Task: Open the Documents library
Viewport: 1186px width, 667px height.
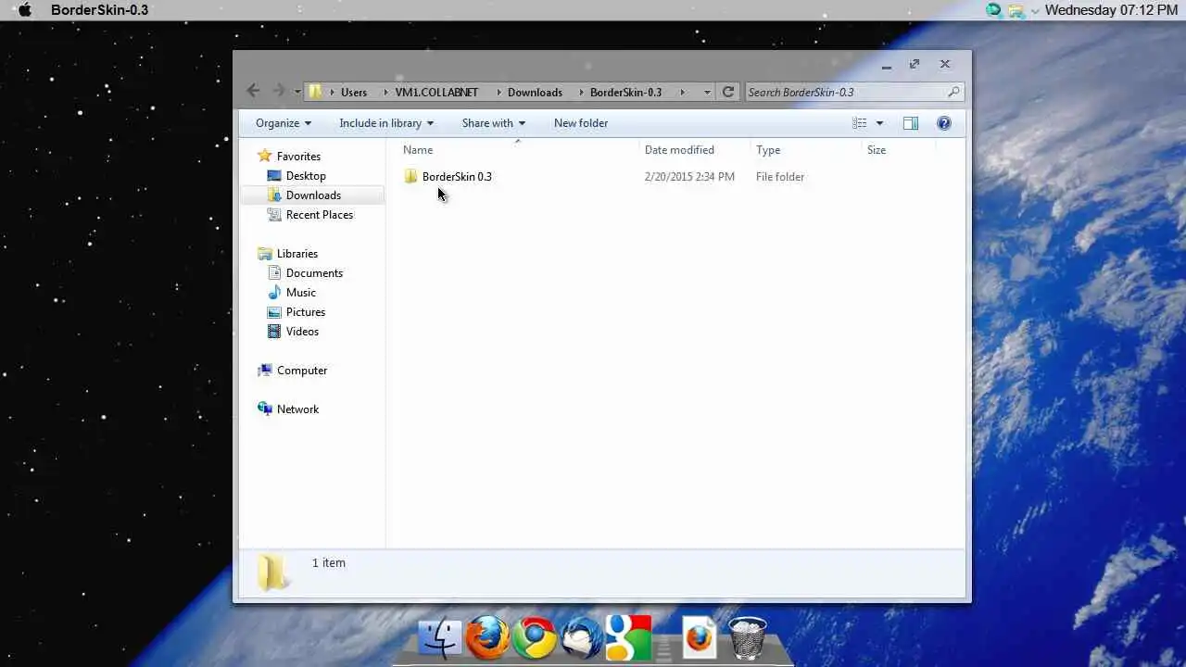Action: click(x=314, y=273)
